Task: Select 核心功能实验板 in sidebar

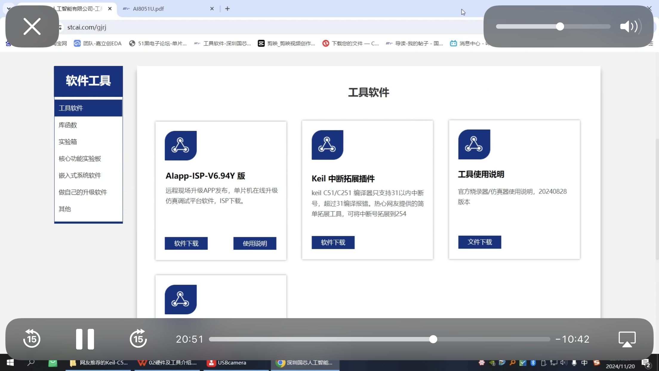Action: coord(88,159)
